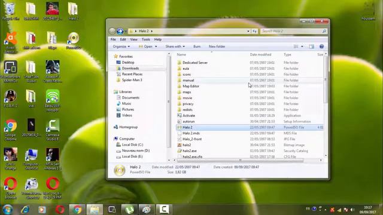Select Local Disk (C:) in navigation pane

[x=132, y=145]
